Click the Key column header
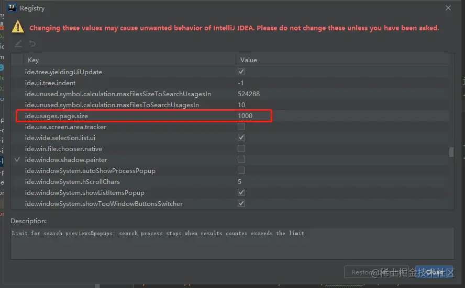 [129, 60]
